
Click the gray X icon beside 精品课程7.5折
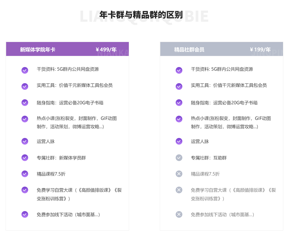coord(179,174)
